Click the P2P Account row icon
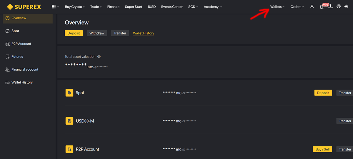 pyautogui.click(x=69, y=149)
